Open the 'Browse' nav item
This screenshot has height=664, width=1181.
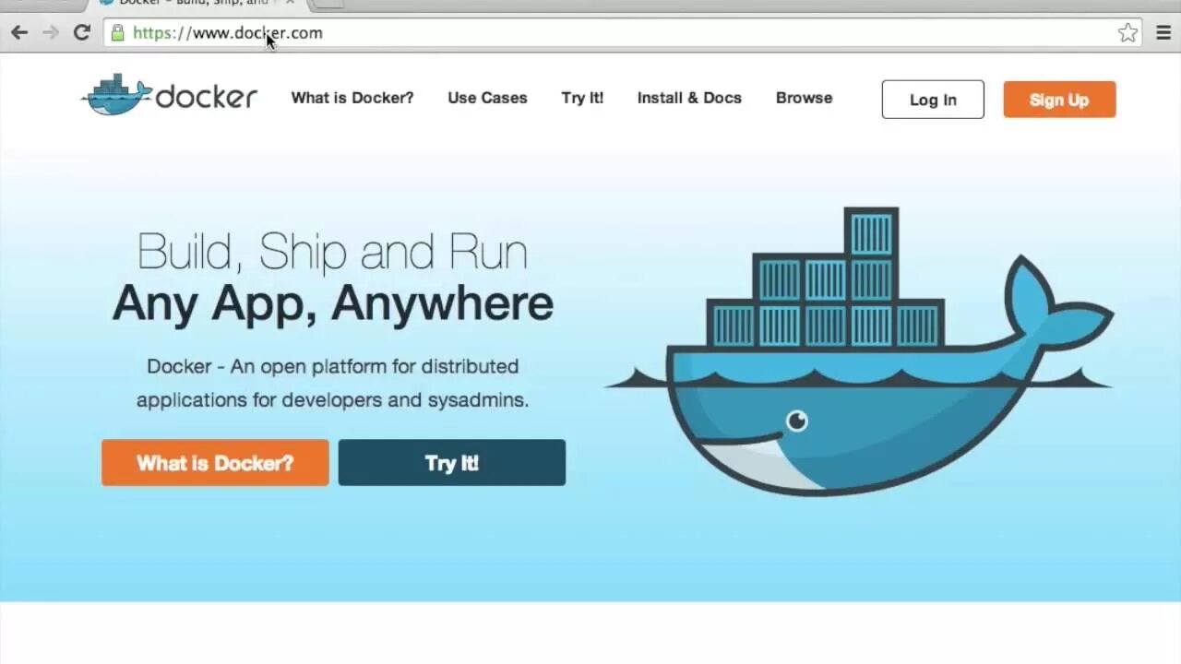[804, 98]
